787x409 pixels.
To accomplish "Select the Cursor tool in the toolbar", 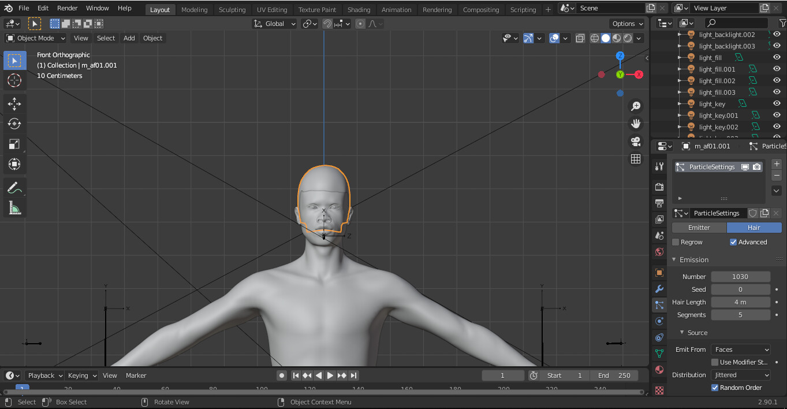I will [14, 80].
